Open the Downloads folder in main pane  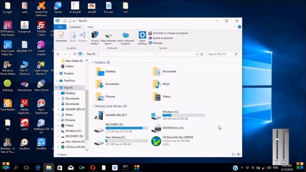(x=107, y=84)
